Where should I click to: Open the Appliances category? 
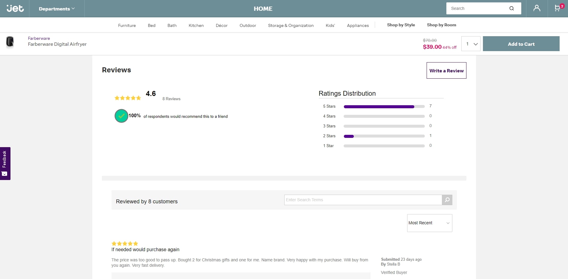(x=358, y=25)
